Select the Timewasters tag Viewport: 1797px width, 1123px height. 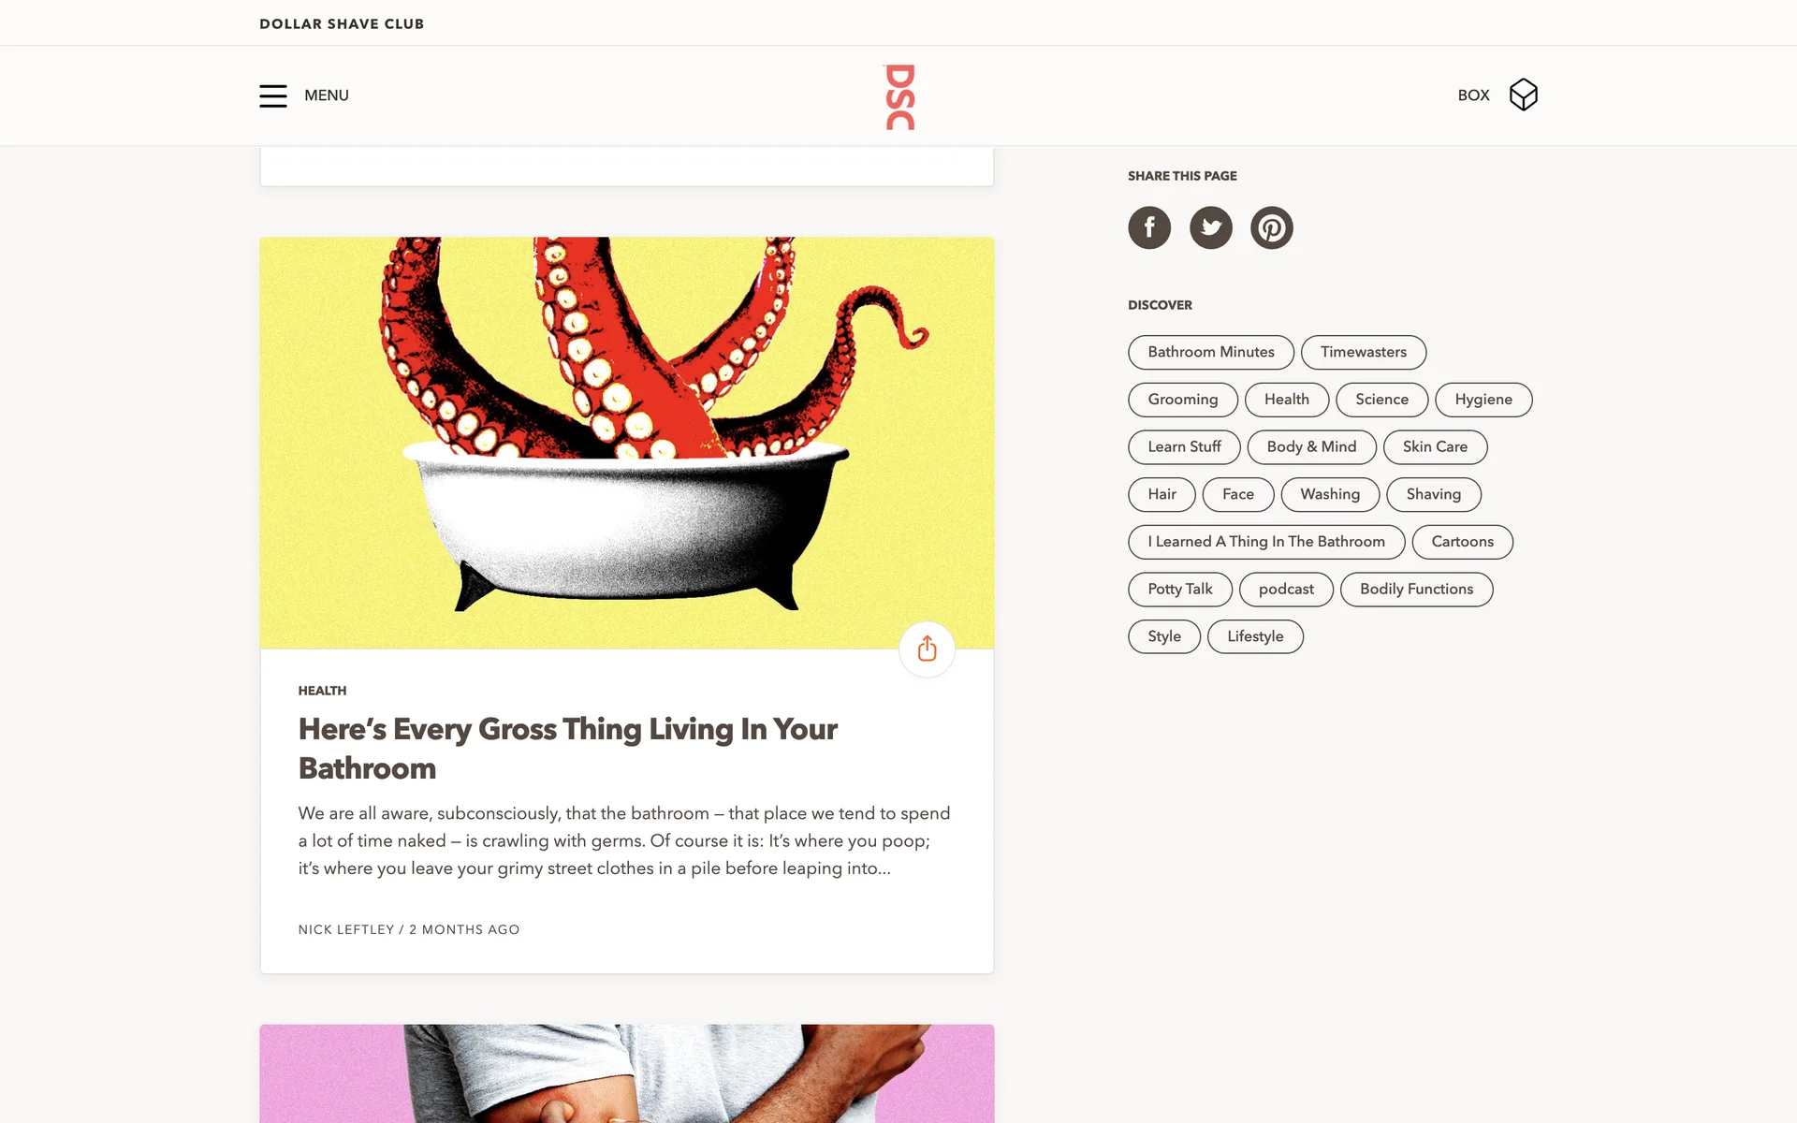coord(1364,352)
